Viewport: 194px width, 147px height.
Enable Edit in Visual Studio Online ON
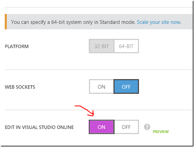(102, 127)
